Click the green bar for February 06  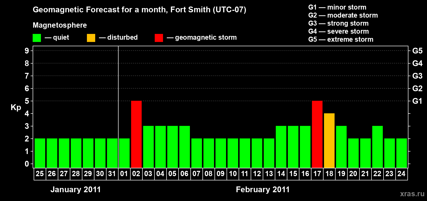(185, 147)
